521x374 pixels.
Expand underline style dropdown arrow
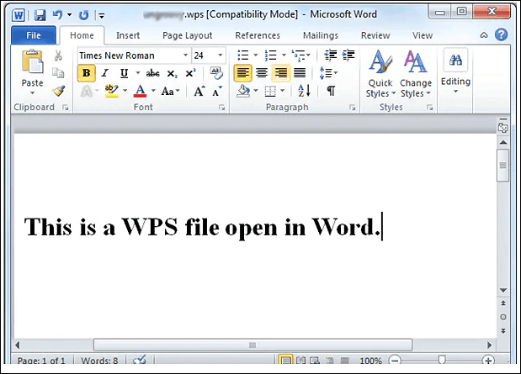tap(137, 73)
